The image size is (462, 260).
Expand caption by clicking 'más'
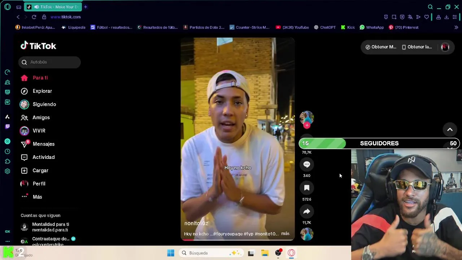point(285,234)
